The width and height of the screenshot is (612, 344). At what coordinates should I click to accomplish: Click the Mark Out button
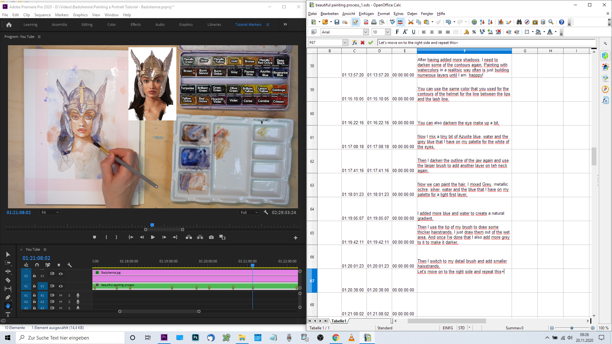click(x=116, y=237)
